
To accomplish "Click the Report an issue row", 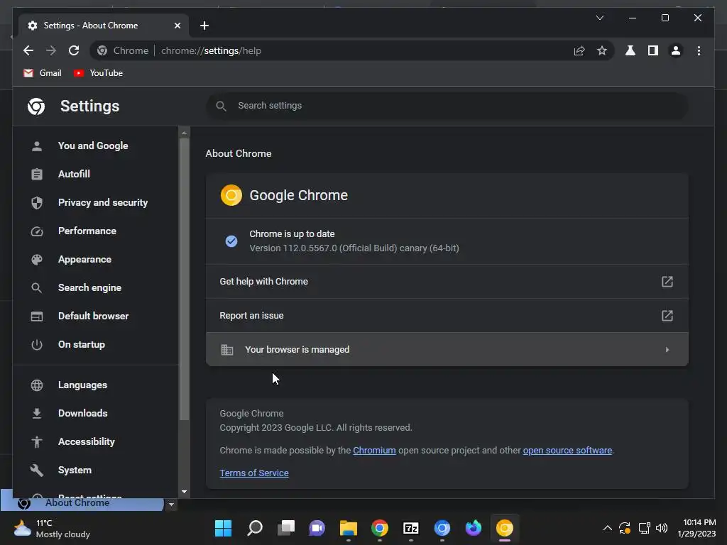I will pyautogui.click(x=447, y=316).
